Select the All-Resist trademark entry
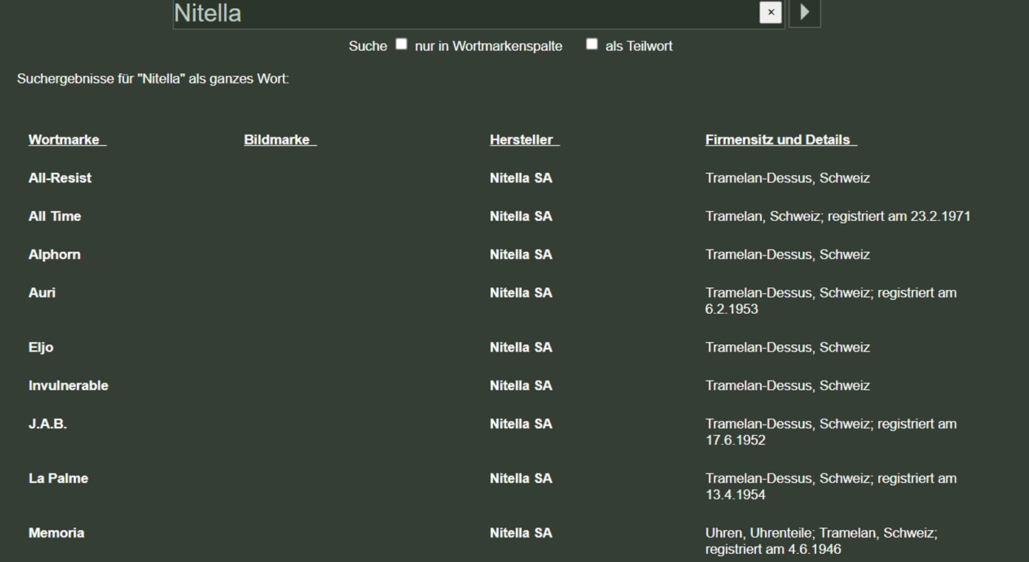This screenshot has width=1029, height=562. coord(60,178)
